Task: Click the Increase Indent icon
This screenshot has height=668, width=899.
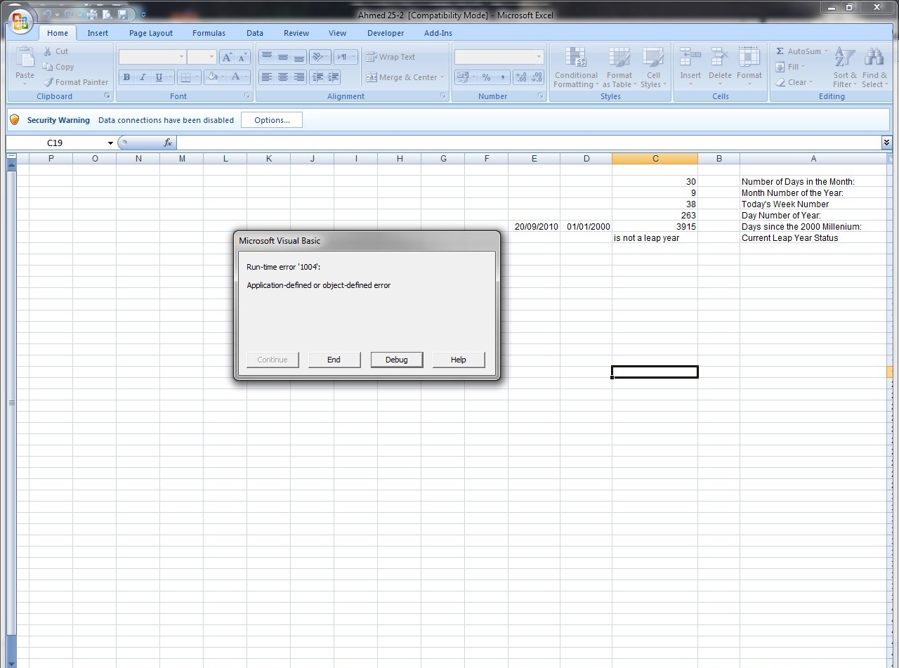Action: click(x=333, y=77)
